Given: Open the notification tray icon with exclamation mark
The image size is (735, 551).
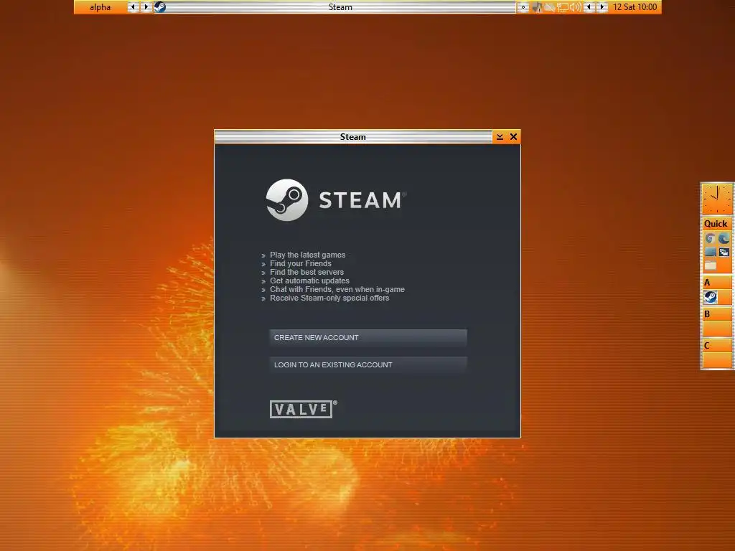Looking at the screenshot, I should tap(537, 7).
